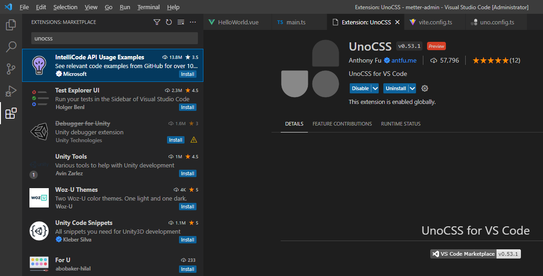Open the View menu
This screenshot has height=276, width=543.
(91, 7)
